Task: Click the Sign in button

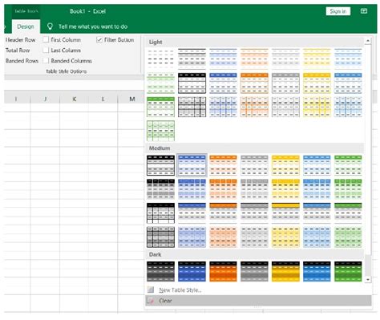Action: pyautogui.click(x=338, y=11)
